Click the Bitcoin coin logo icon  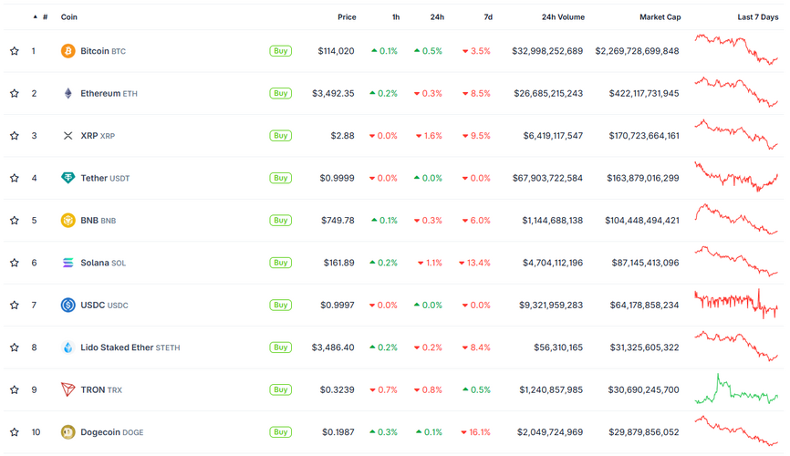click(68, 51)
